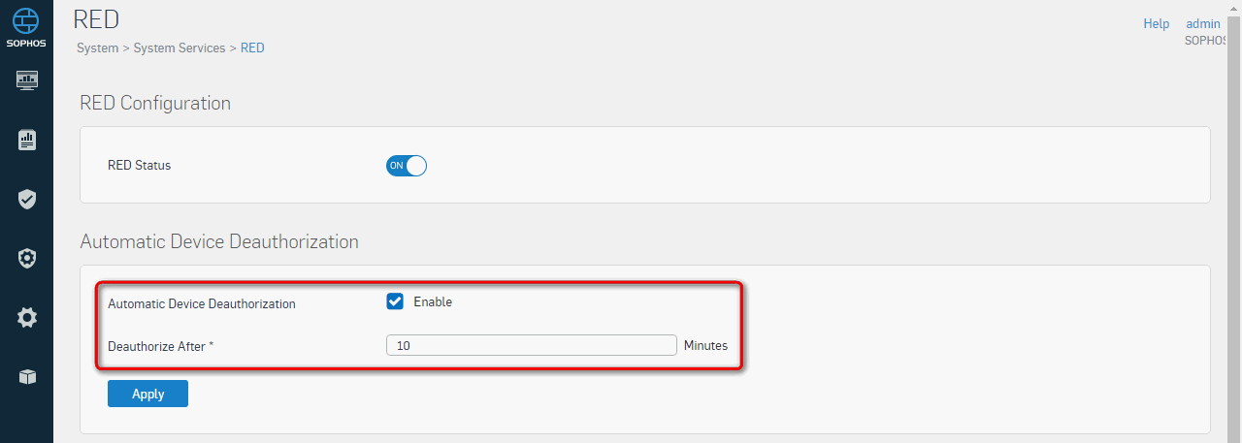Open the System gear sidebar icon
This screenshot has height=443, width=1242.
[x=27, y=317]
